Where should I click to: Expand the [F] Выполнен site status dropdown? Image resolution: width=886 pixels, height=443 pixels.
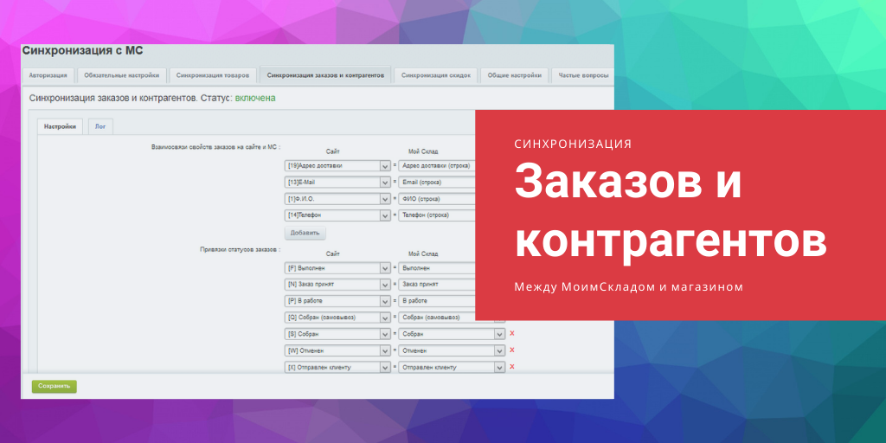coord(337,268)
